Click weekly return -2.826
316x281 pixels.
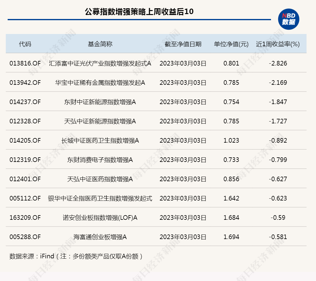tap(278, 63)
